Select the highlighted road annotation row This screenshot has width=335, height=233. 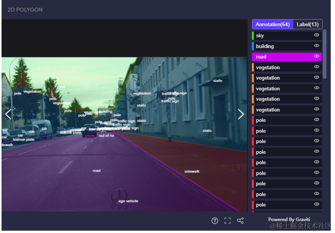pyautogui.click(x=287, y=57)
